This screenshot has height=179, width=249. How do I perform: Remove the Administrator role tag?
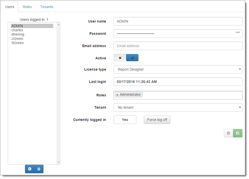point(117,95)
